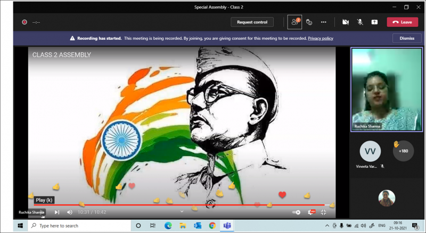This screenshot has width=426, height=233.
Task: Open File Explorer from taskbar
Action: click(x=183, y=226)
